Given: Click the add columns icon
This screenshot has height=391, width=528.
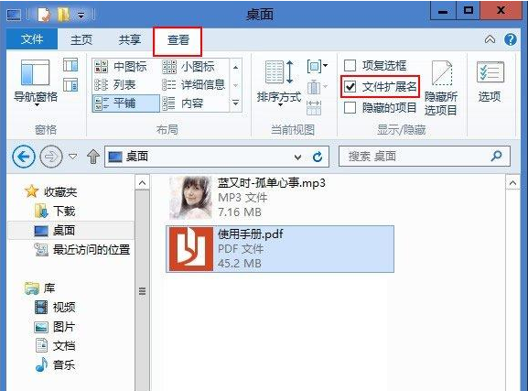Looking at the screenshot, I should click(x=317, y=87).
